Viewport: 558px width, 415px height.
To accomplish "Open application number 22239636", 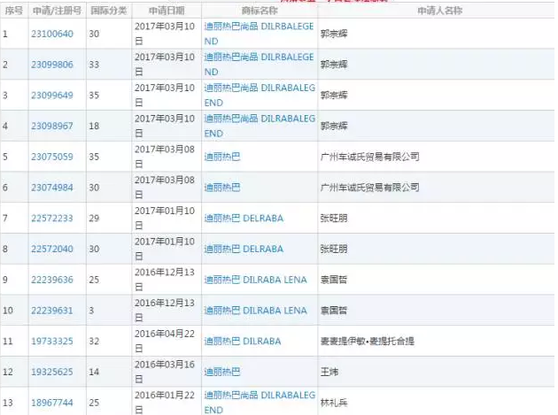I will coord(51,281).
